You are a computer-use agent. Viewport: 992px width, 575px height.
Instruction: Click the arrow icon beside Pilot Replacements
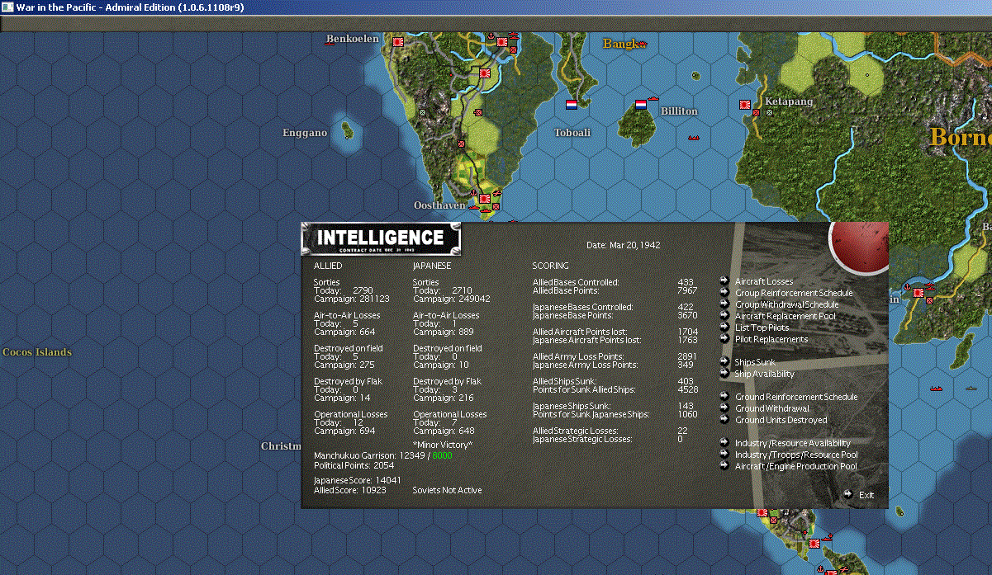click(724, 339)
